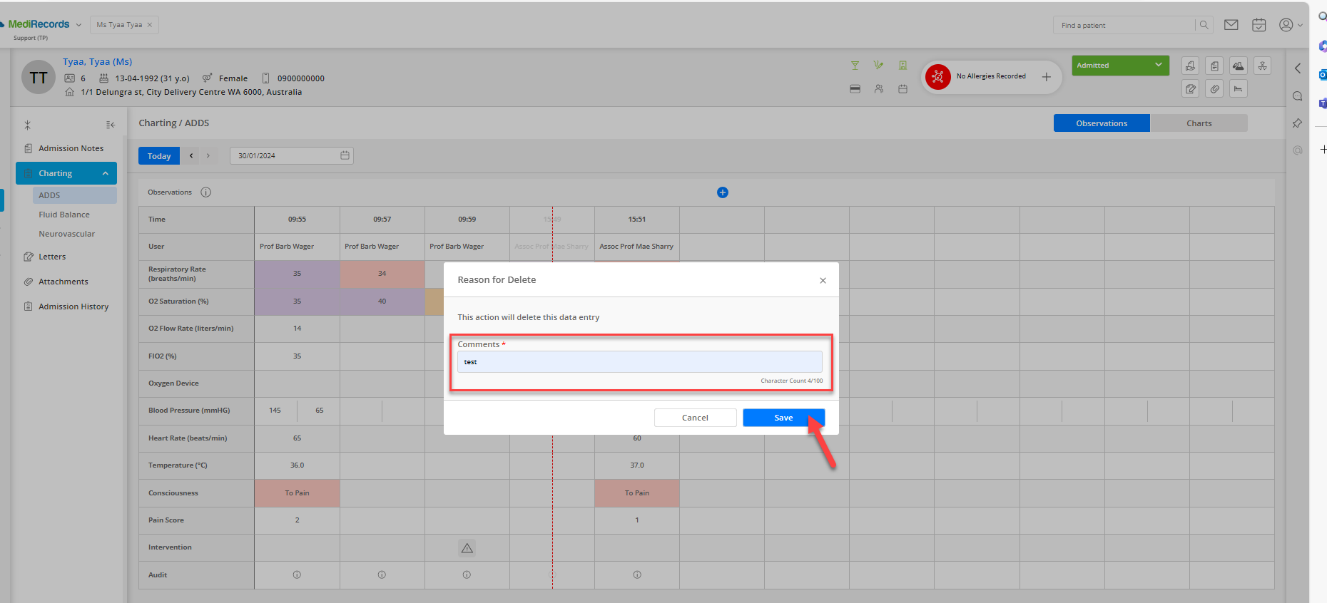
Task: Open the Observations info icon
Action: (x=206, y=192)
